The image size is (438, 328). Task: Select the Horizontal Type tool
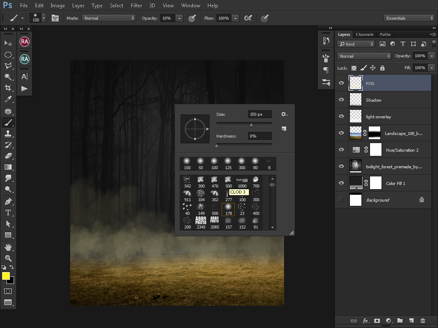8,213
